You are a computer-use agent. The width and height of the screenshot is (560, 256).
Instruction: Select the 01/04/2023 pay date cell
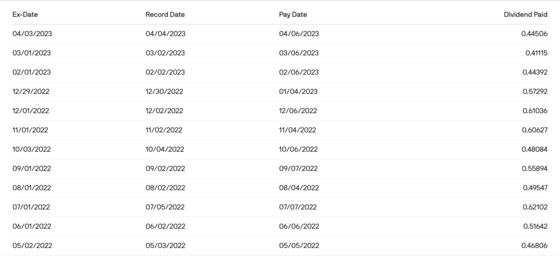(298, 91)
